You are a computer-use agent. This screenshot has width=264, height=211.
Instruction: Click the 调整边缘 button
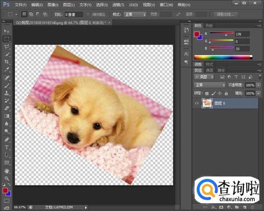pyautogui.click(x=226, y=14)
